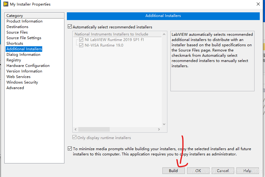This screenshot has width=265, height=177.
Task: Close the My Installer Properties dialog
Action: (258, 4)
